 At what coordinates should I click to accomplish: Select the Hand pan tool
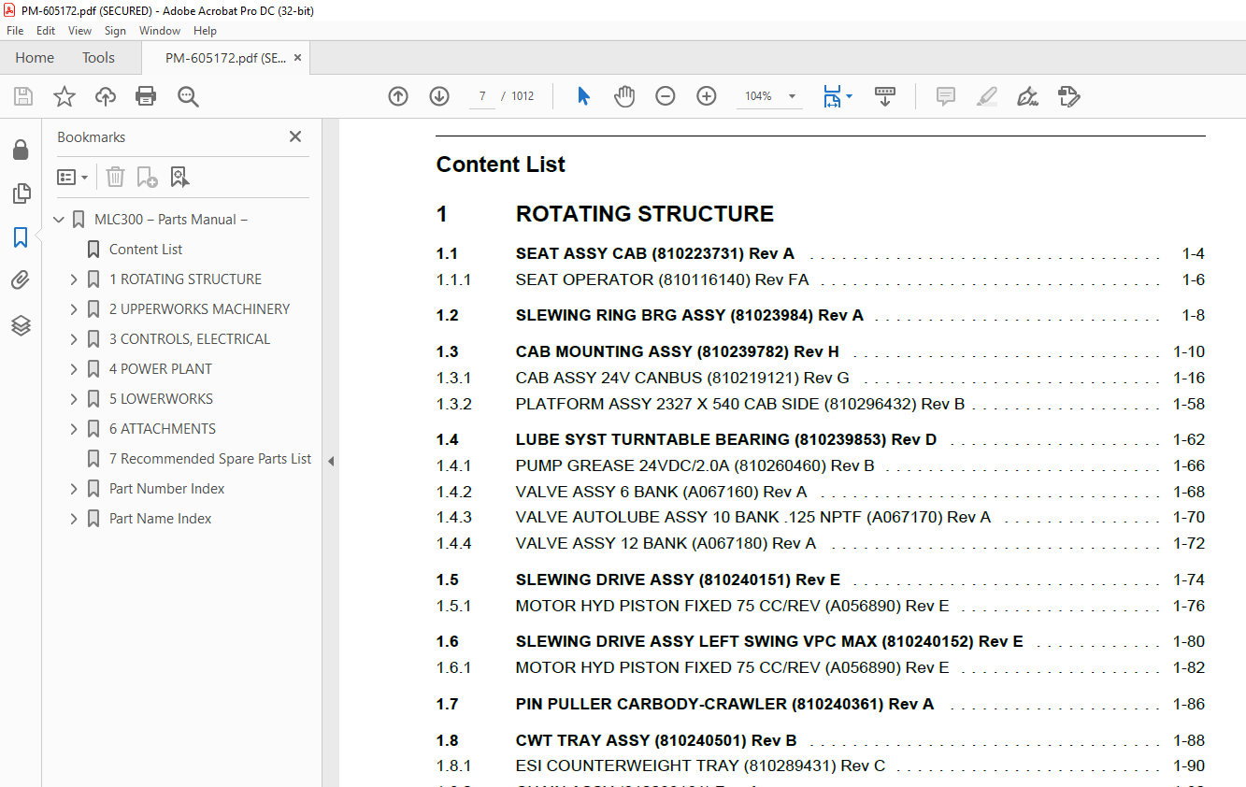click(624, 96)
